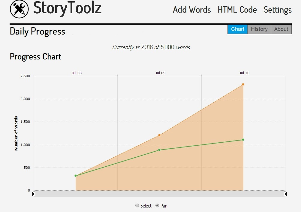Click the right range slider handle
This screenshot has height=212, width=301.
tap(285, 194)
